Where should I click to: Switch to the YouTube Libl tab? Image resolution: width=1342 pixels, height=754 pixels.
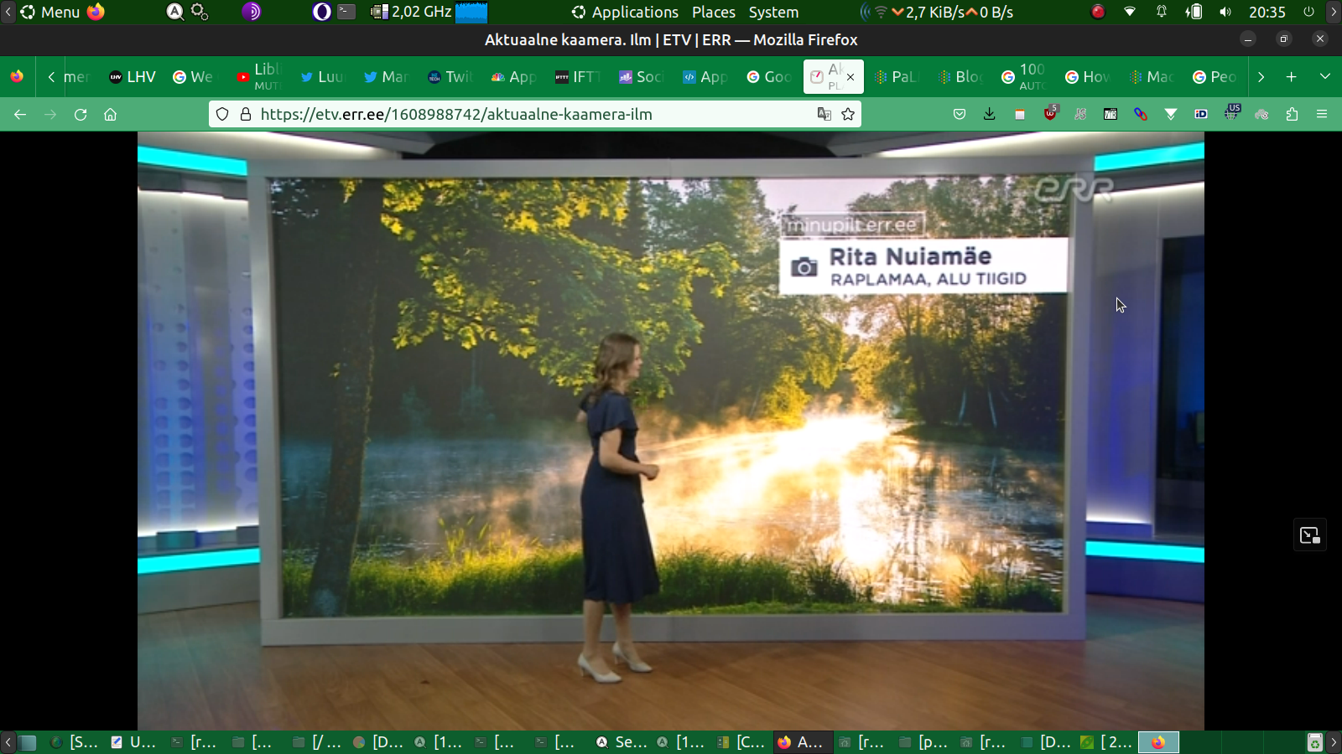click(x=260, y=76)
